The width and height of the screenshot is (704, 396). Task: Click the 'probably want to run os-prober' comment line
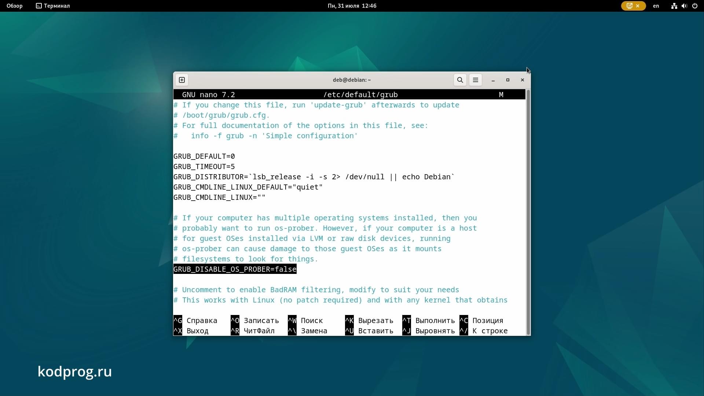[325, 228]
